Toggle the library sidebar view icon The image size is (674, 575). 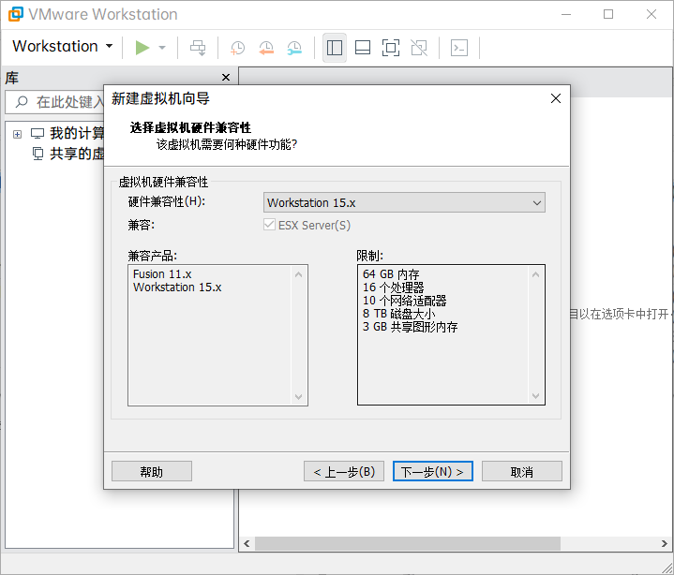pos(335,48)
